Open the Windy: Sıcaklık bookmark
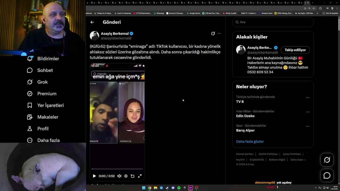 pyautogui.click(x=230, y=13)
